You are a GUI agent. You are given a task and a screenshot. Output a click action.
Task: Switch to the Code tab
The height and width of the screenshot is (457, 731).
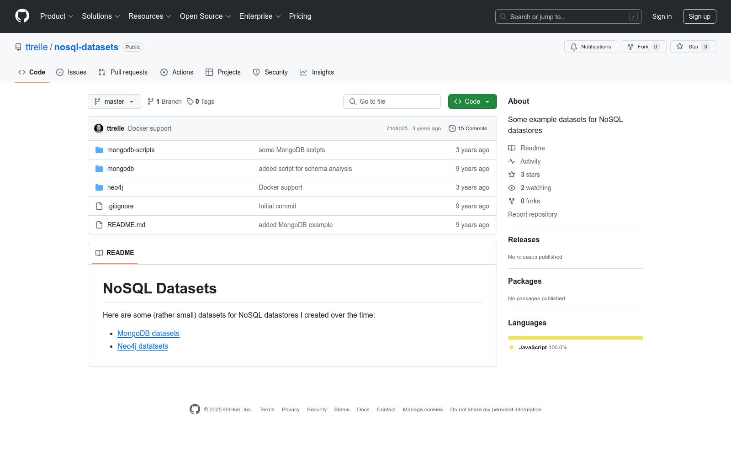[x=32, y=72]
